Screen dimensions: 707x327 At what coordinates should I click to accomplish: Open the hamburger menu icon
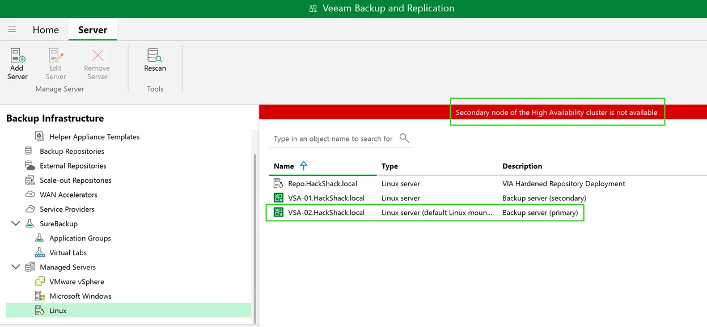(x=12, y=29)
